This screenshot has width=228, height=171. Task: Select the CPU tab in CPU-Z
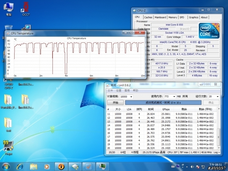(x=137, y=17)
